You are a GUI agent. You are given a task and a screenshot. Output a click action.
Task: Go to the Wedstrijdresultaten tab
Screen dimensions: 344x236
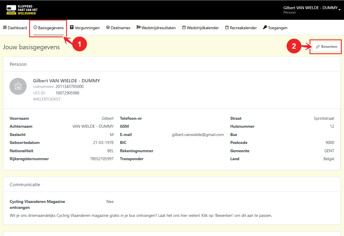(158, 28)
